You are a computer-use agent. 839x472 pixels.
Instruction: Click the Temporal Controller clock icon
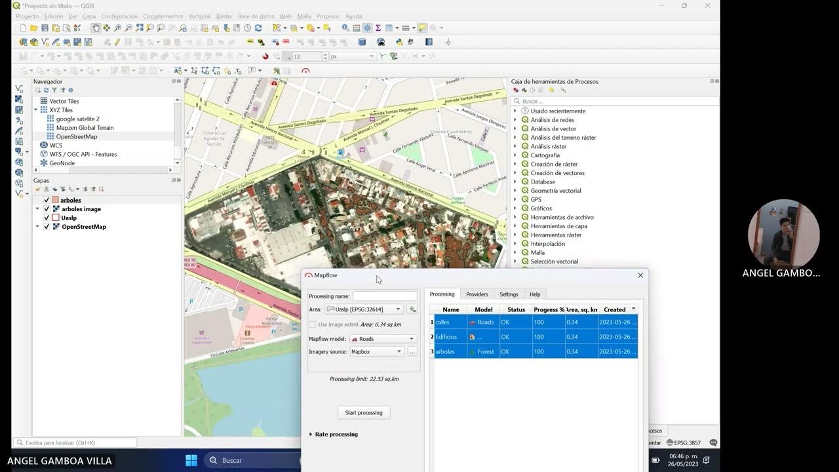point(247,28)
